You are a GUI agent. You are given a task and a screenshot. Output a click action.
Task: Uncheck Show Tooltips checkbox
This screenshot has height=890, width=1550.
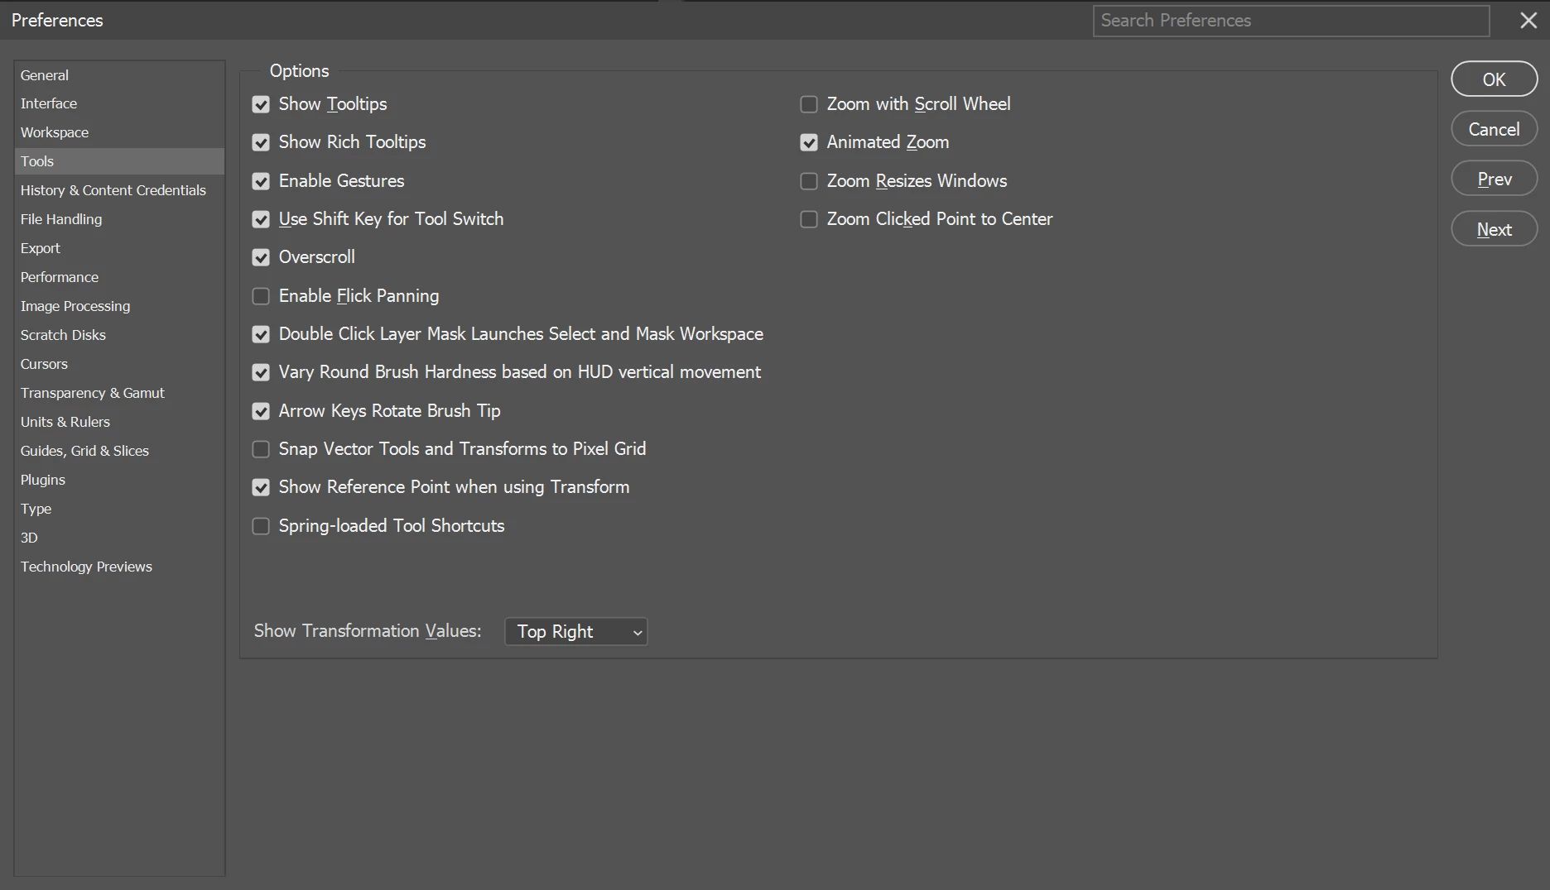point(261,104)
